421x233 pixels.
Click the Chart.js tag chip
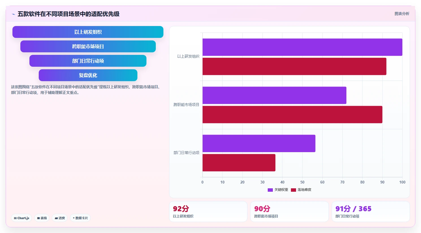point(21,218)
